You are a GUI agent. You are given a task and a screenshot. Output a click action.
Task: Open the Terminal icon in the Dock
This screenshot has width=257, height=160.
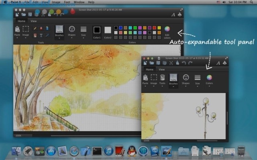point(96,151)
